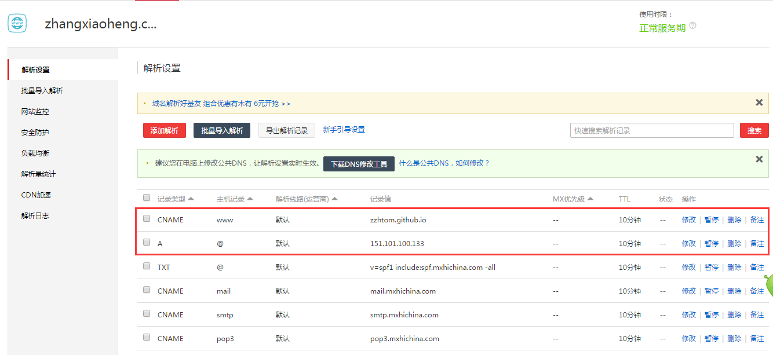Sort by 解析线路(运营商) column arrow

335,199
